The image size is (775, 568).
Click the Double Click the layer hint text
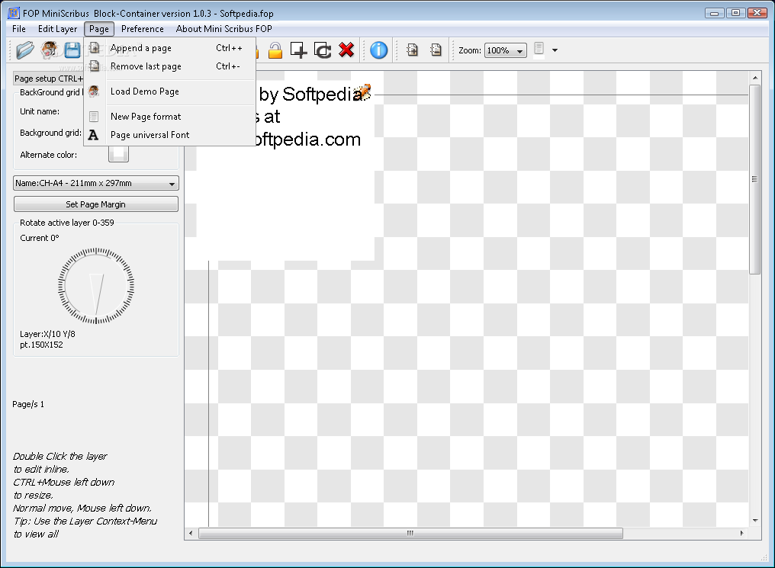click(x=59, y=456)
